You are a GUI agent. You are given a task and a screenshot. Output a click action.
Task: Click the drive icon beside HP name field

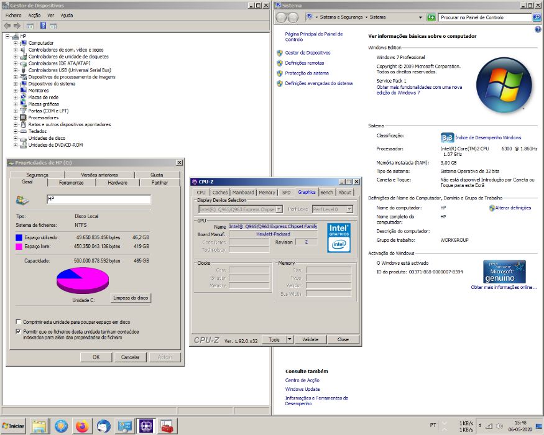tap(22, 200)
